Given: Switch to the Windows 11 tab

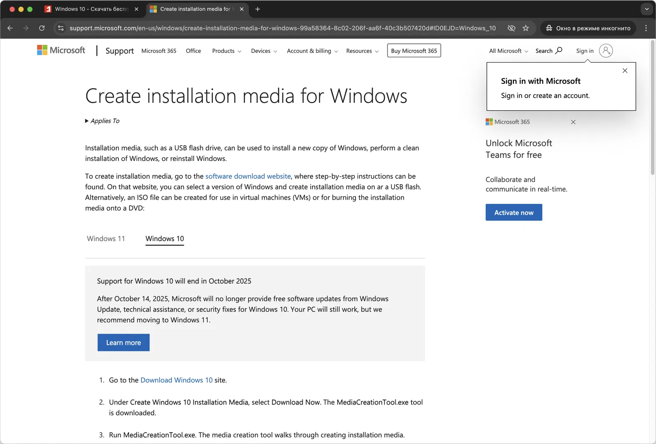Looking at the screenshot, I should tap(106, 238).
